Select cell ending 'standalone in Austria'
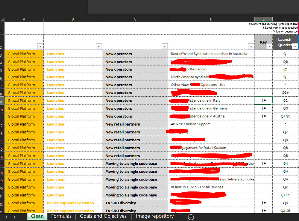Image resolution: width=299 pixels, height=221 pixels. (211, 116)
